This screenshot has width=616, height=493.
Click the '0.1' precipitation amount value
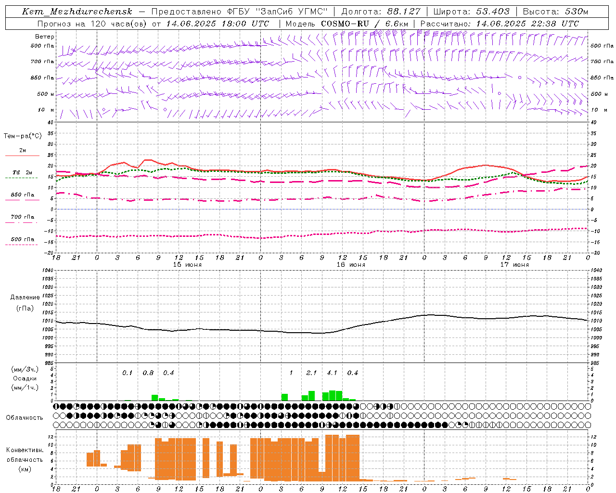point(127,373)
